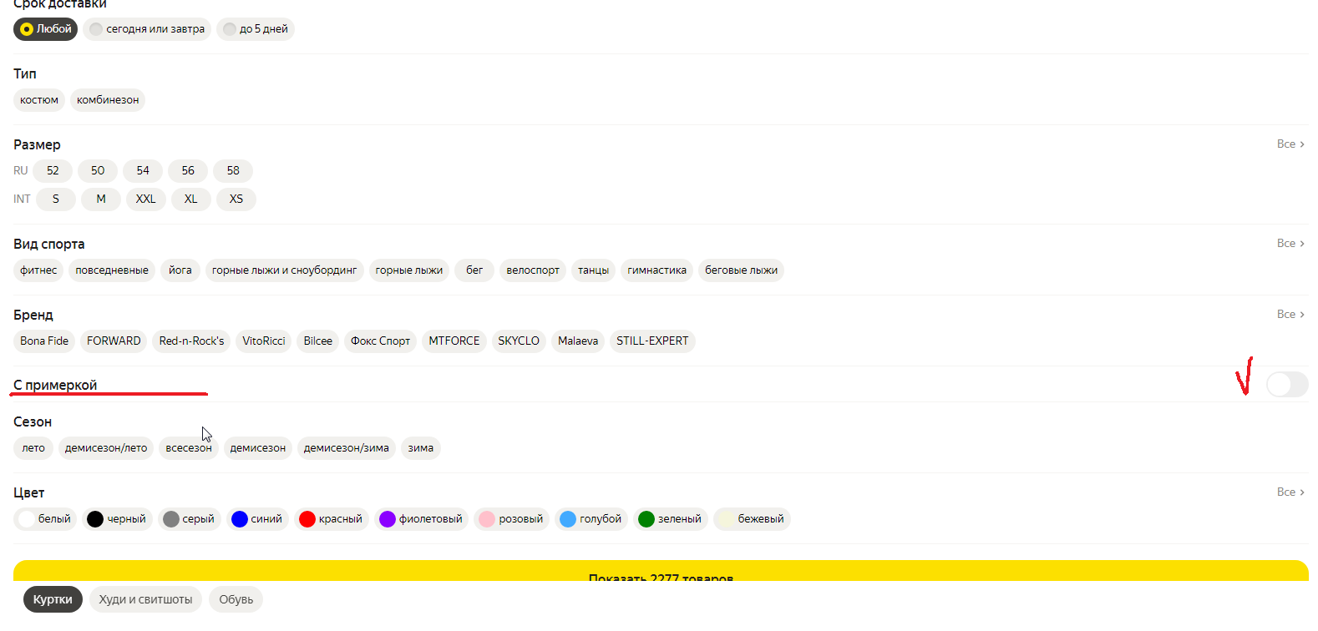Select the фиолетовый color swatch
The width and height of the screenshot is (1318, 631).
click(422, 519)
